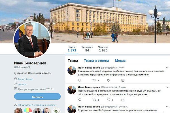Like the tweet about reducing debt load
The image size is (170, 113).
(x=109, y=80)
